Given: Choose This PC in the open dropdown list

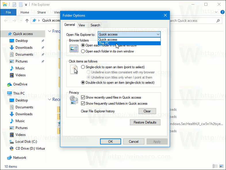Looking at the screenshot, I should click(x=129, y=43).
